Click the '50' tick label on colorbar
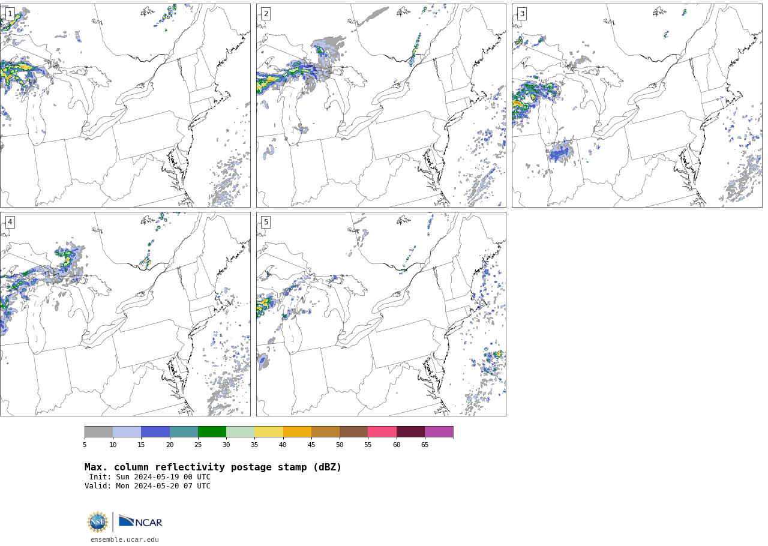The width and height of the screenshot is (768, 546). (x=340, y=445)
